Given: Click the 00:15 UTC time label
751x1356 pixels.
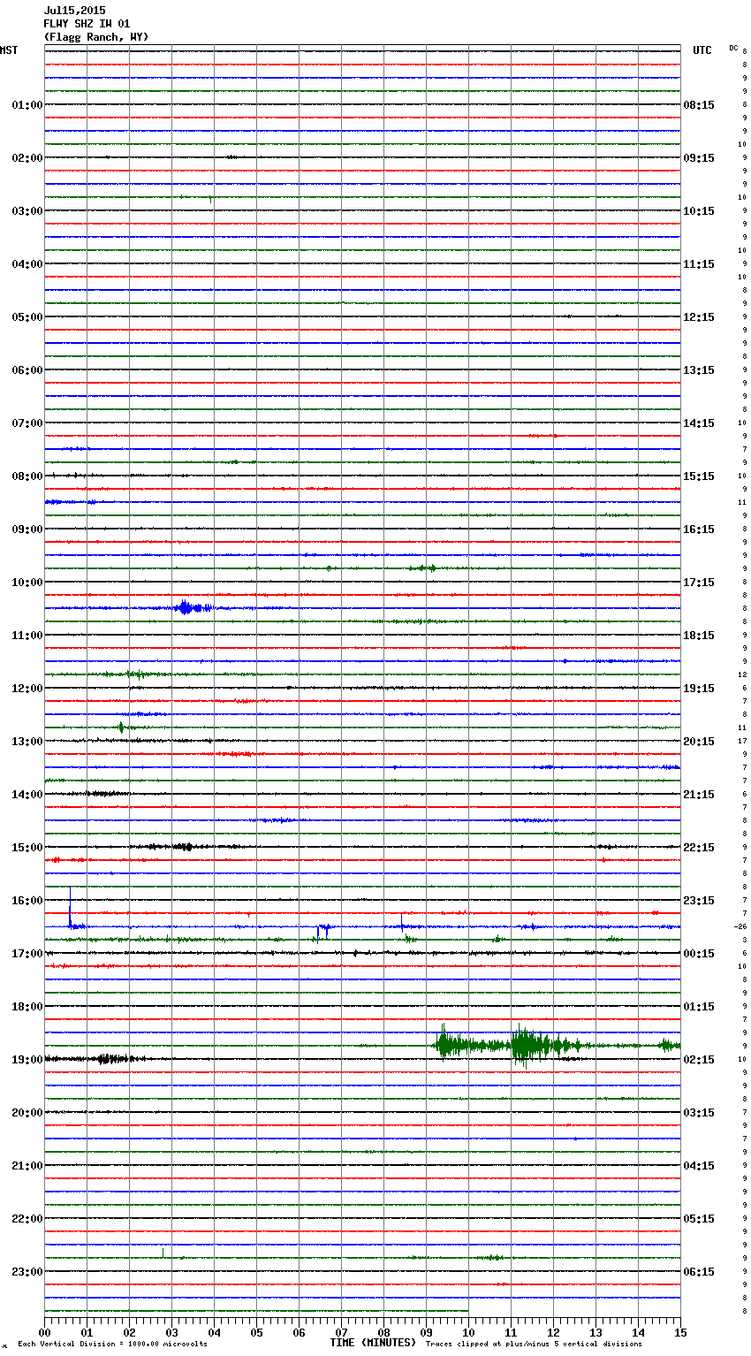Looking at the screenshot, I should (x=699, y=954).
